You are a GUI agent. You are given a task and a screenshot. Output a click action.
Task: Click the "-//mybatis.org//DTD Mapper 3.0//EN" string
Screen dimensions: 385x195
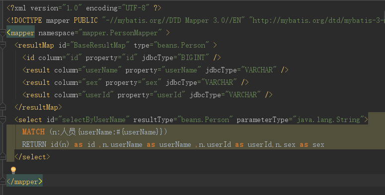[x=173, y=20]
